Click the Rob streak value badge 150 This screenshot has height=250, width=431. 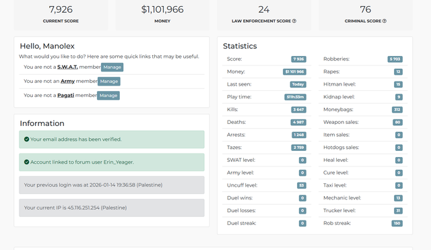[397, 223]
